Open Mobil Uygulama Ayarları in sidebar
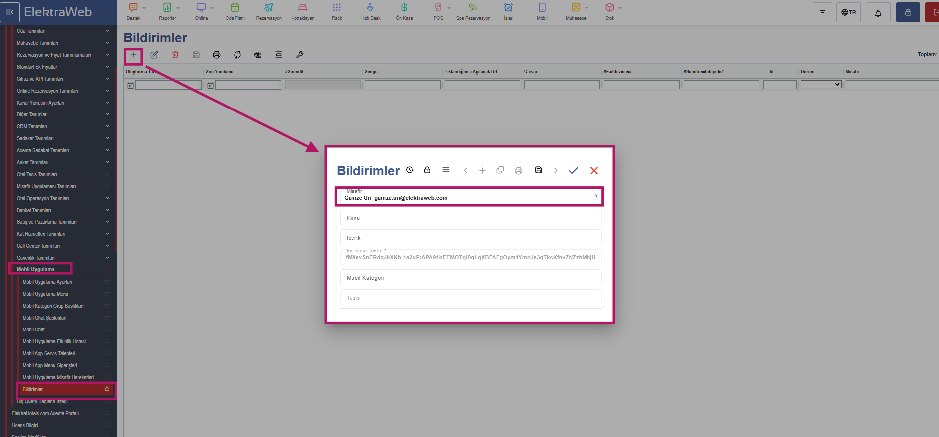This screenshot has height=437, width=939. [x=47, y=282]
